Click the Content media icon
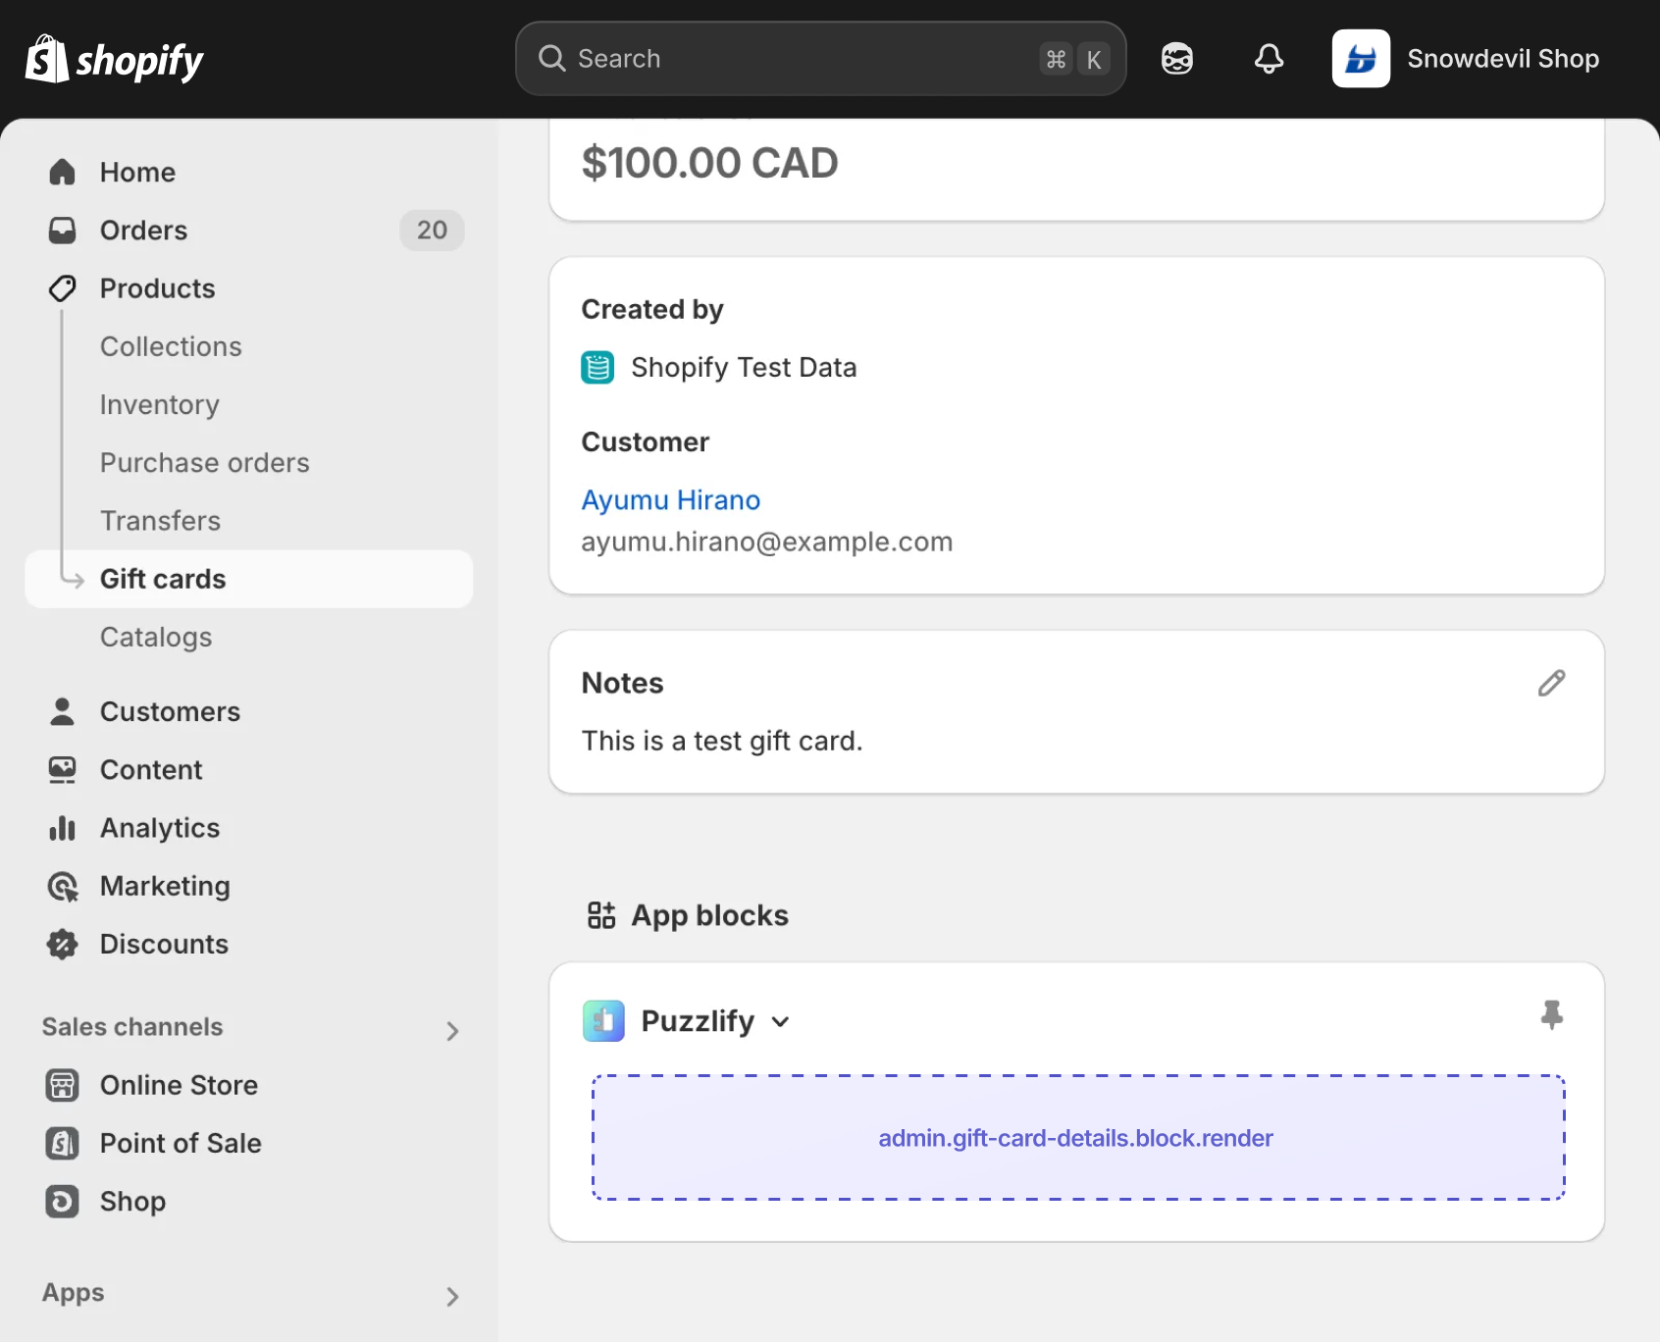This screenshot has height=1342, width=1660. [62, 770]
